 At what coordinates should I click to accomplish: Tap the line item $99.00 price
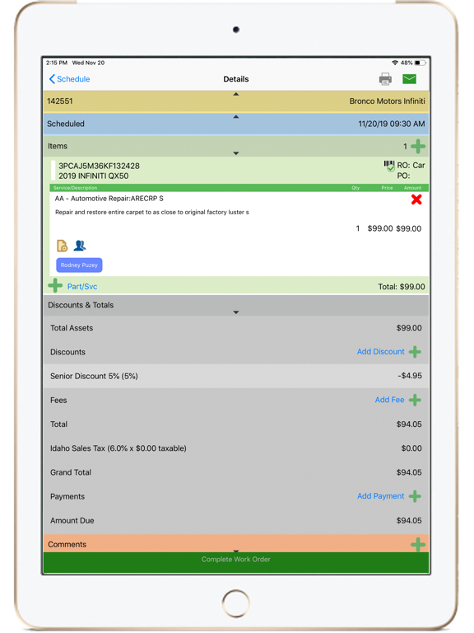[x=379, y=228]
